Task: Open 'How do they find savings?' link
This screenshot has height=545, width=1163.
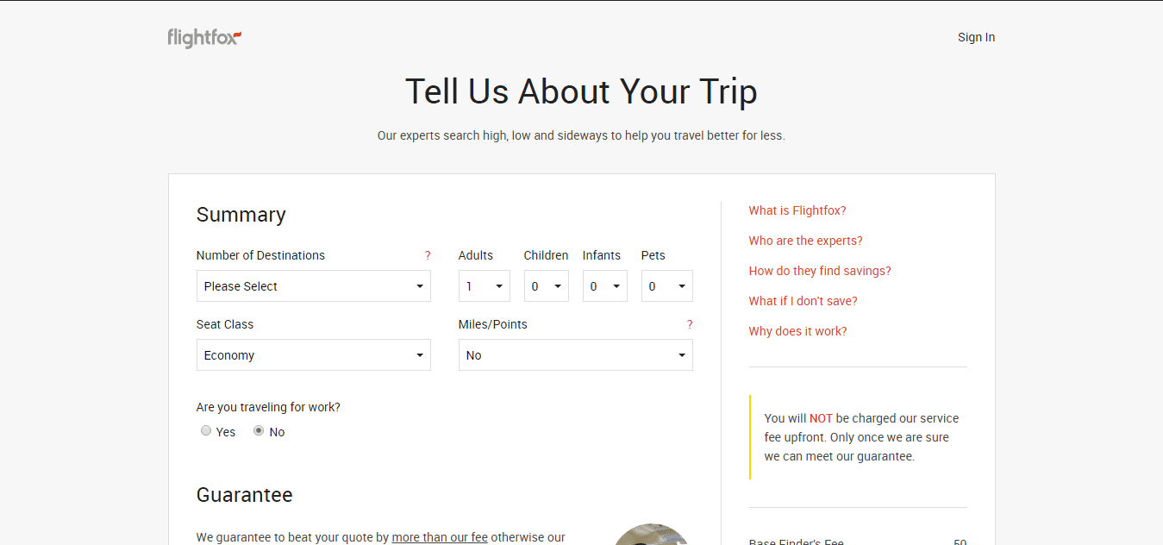Action: pos(820,271)
